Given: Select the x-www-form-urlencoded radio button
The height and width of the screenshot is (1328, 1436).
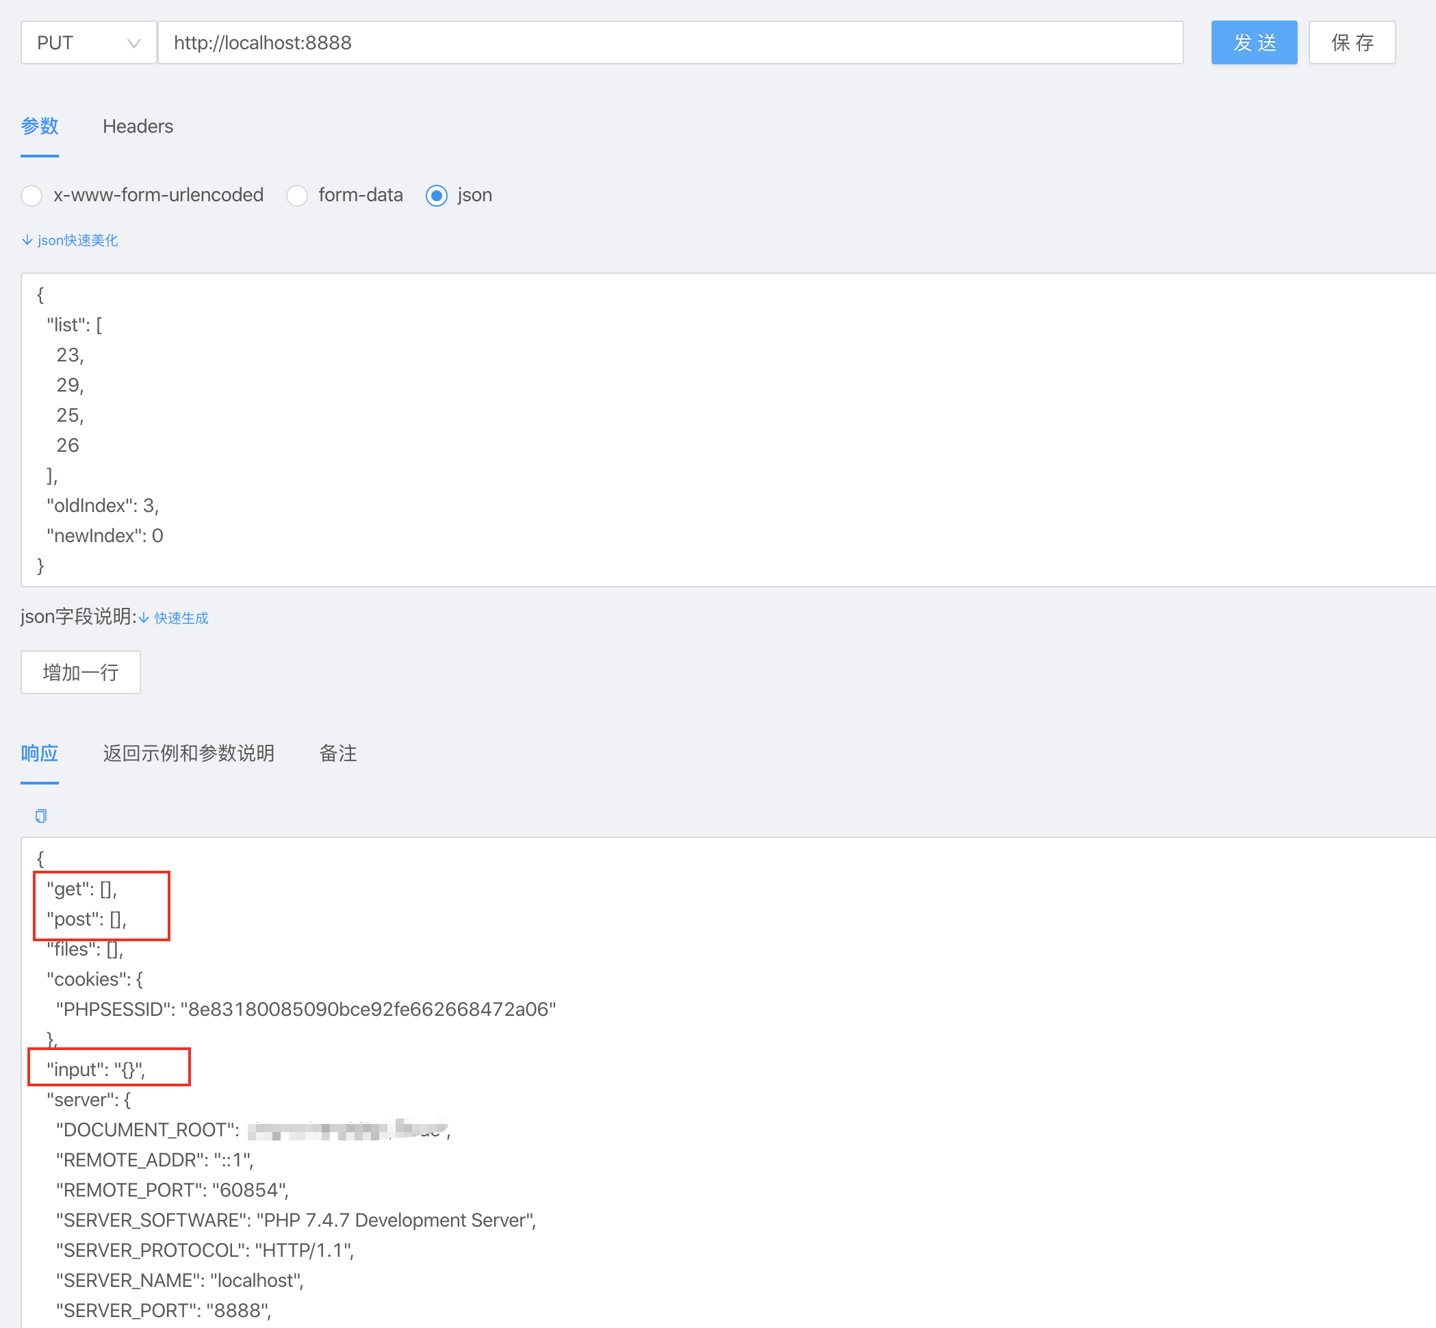Looking at the screenshot, I should click(31, 194).
